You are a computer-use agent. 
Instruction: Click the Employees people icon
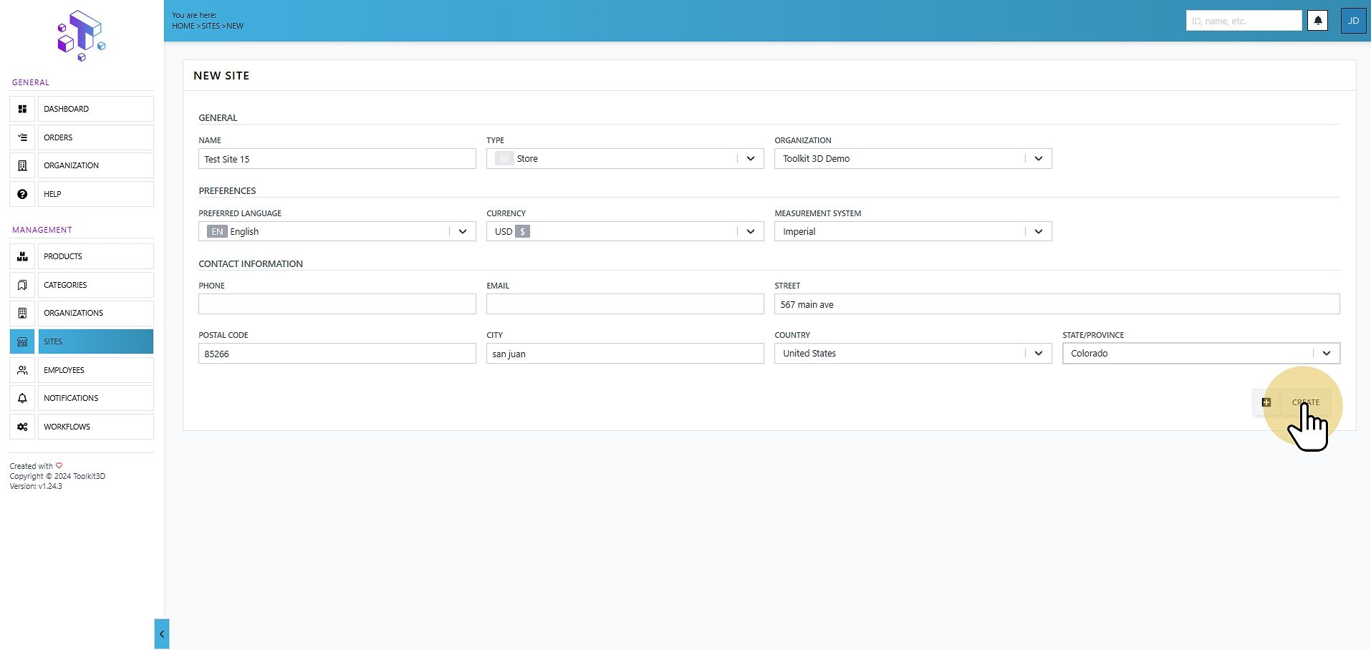coord(22,370)
